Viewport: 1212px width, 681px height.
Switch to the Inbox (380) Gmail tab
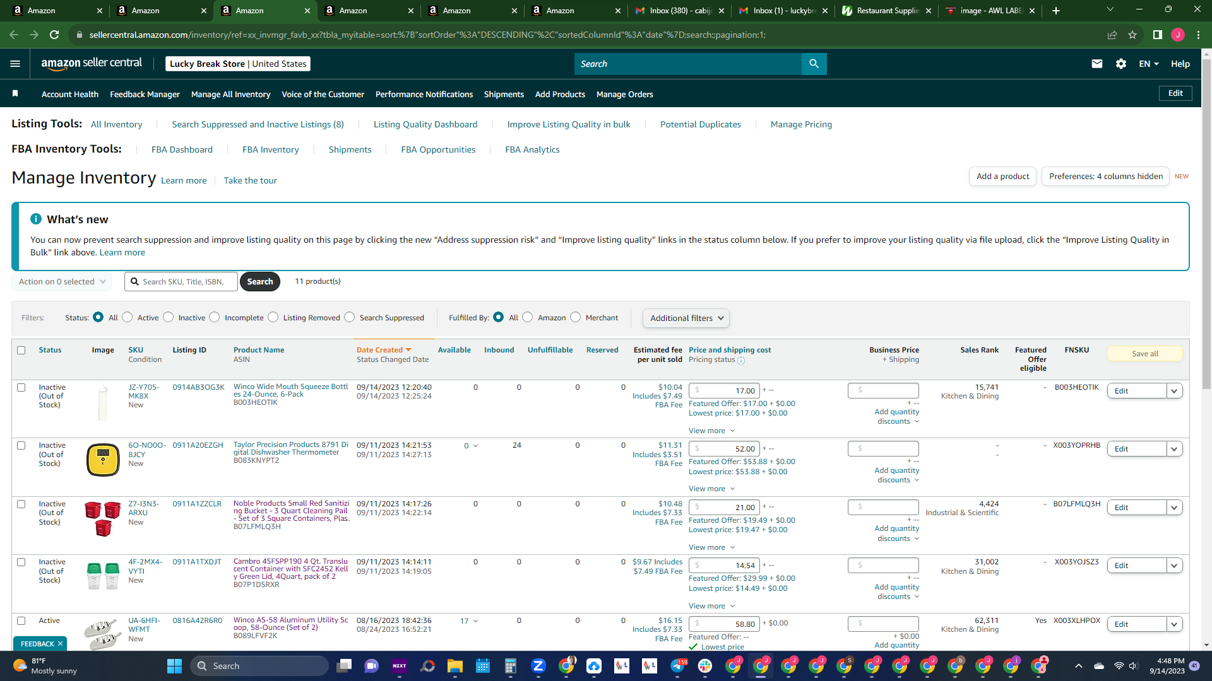tap(679, 11)
